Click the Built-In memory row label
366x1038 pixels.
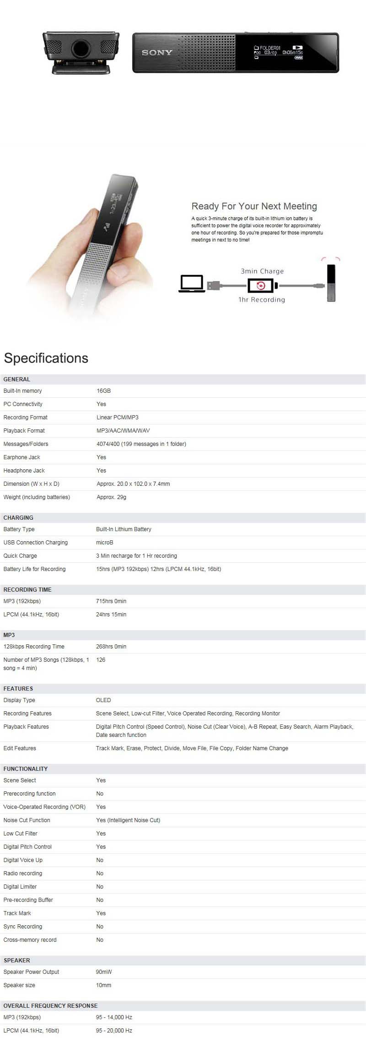pos(22,391)
